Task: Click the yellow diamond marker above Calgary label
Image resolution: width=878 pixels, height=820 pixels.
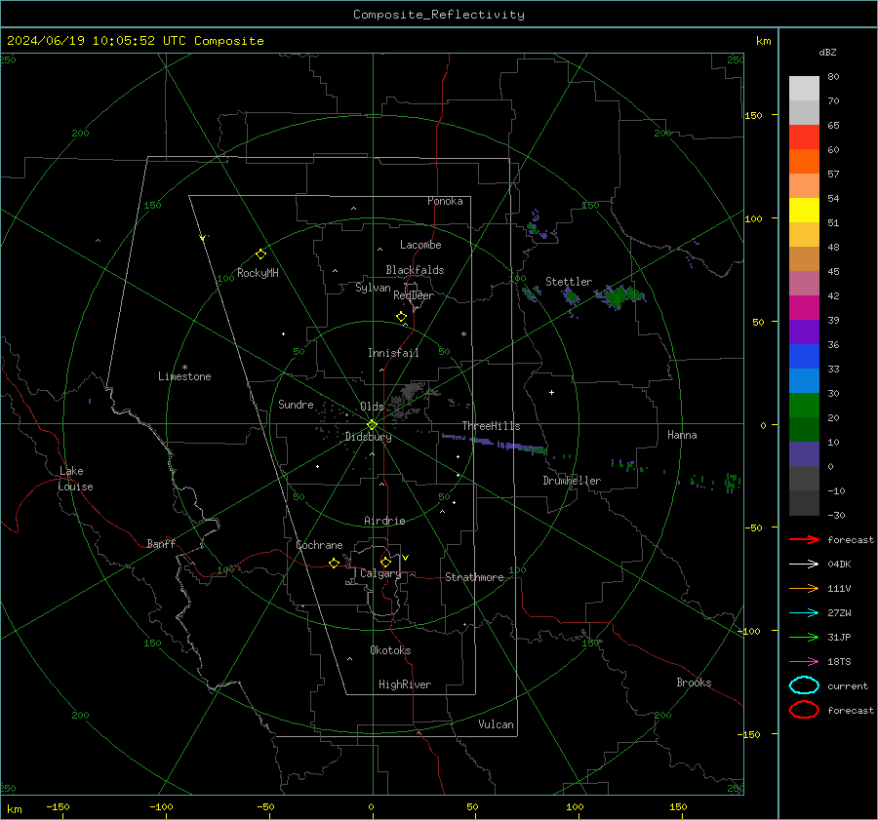Action: (x=385, y=562)
